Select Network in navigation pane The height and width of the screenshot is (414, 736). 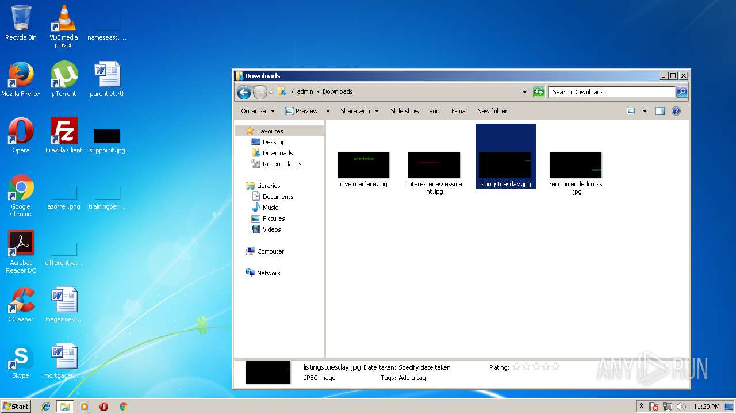tap(269, 273)
